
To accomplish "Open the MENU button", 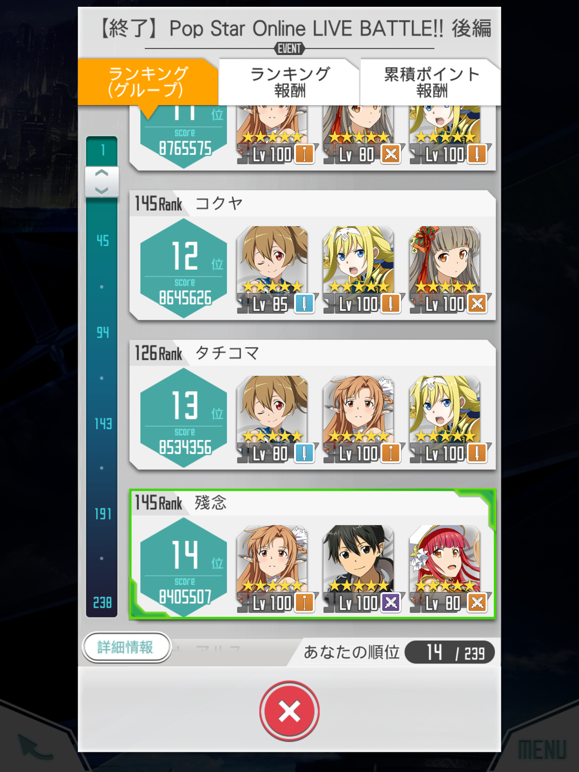I will (542, 750).
